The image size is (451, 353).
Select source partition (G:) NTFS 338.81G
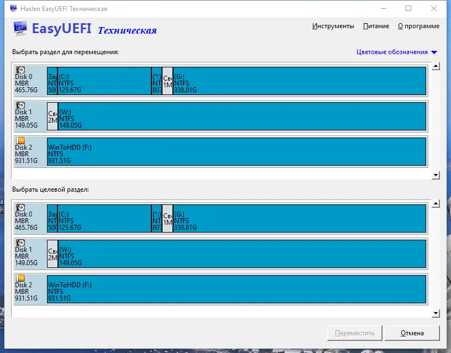coord(300,81)
